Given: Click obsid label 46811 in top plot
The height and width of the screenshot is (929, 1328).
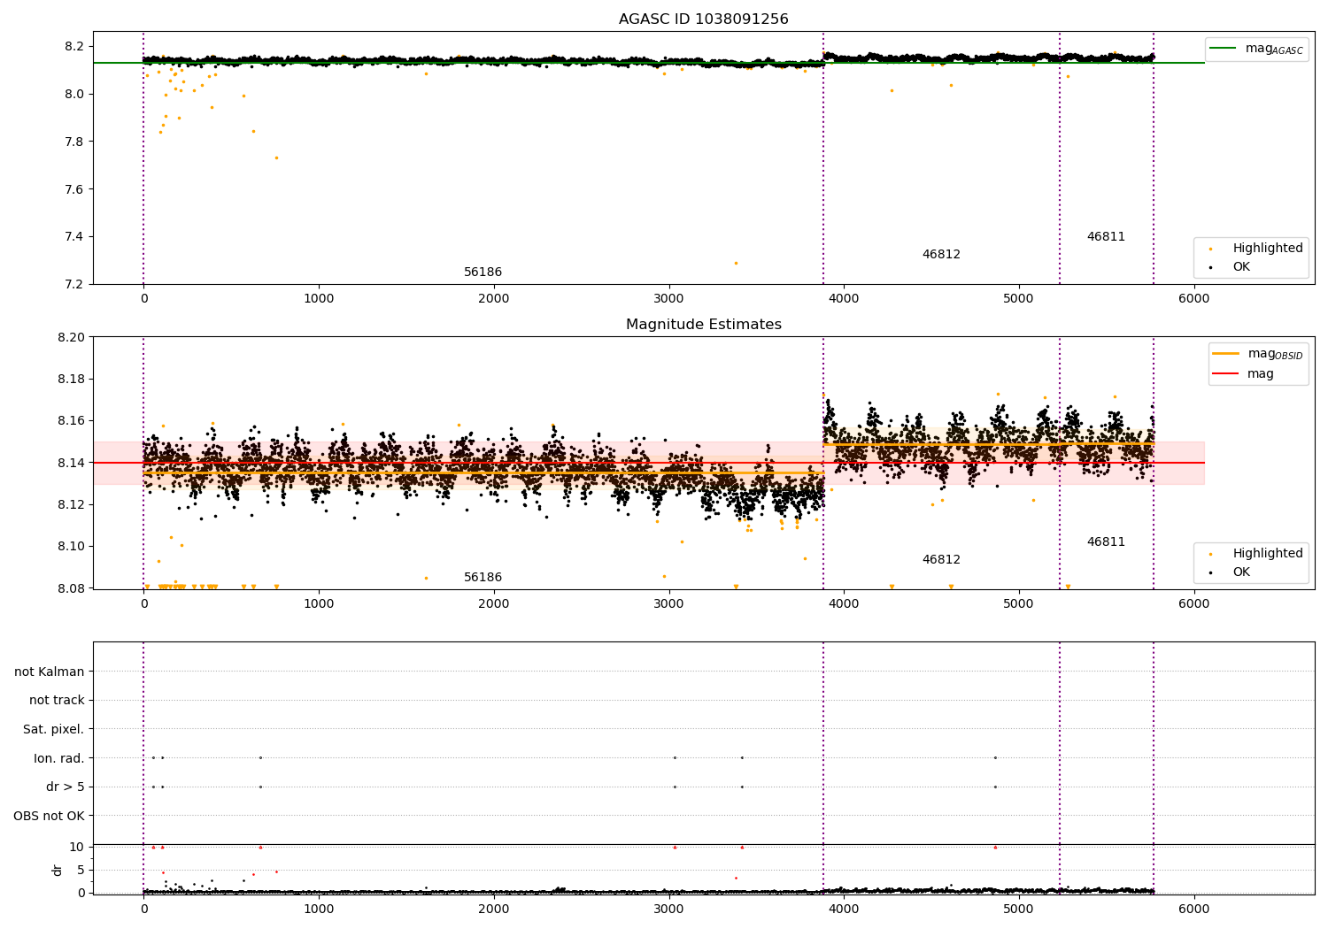Looking at the screenshot, I should click(x=1106, y=236).
